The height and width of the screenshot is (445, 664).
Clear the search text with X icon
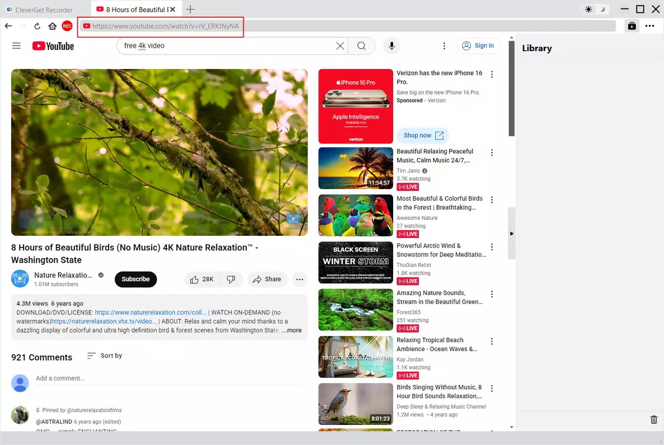340,46
